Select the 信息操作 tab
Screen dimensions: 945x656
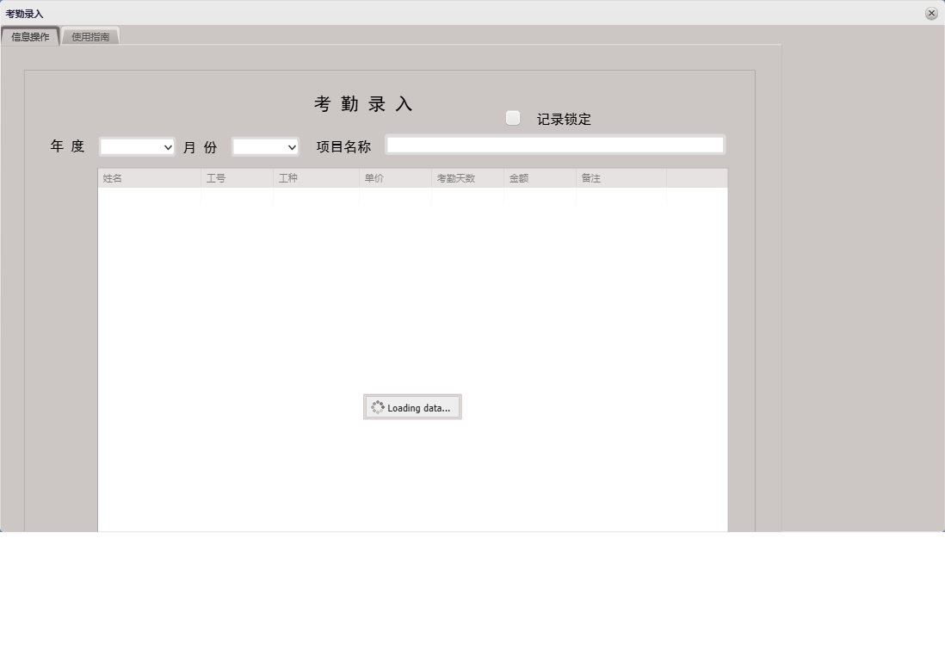(30, 36)
